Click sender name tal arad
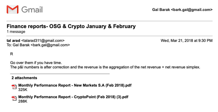 coord(13,41)
